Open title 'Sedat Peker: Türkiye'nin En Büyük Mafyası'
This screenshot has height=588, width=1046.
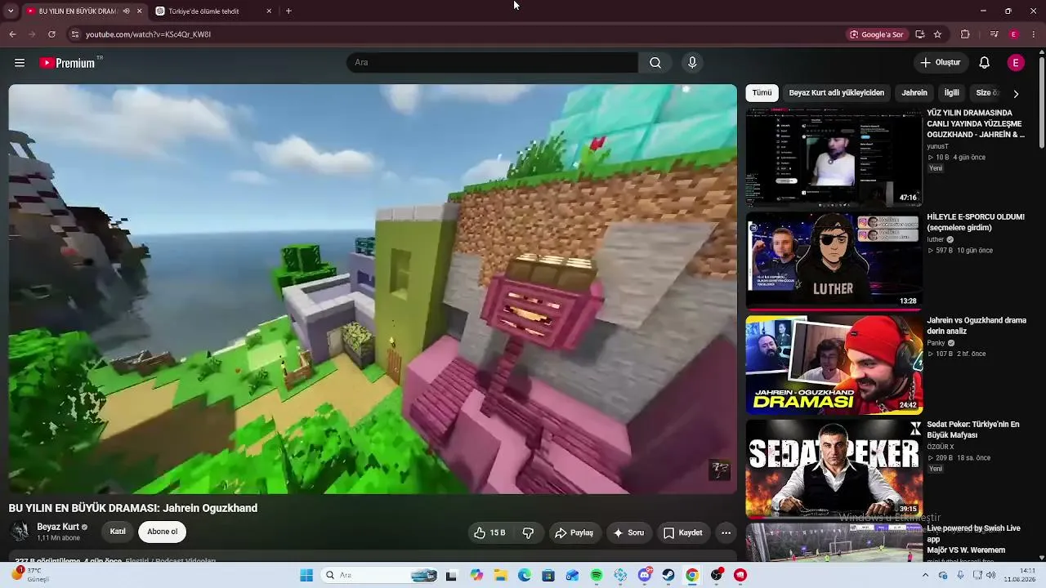(973, 430)
